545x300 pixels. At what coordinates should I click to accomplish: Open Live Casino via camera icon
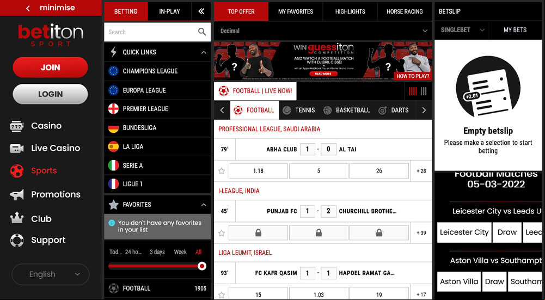(17, 149)
